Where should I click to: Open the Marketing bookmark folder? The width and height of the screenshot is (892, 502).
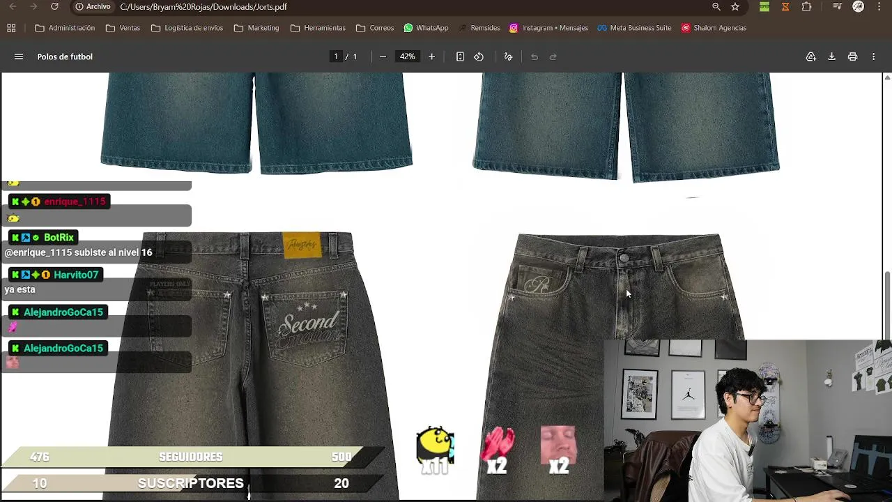click(x=256, y=28)
